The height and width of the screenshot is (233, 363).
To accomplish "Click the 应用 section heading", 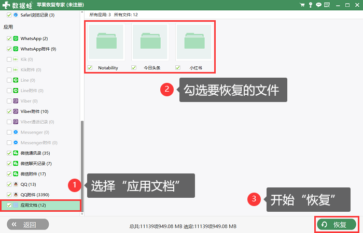I will pos(8,27).
